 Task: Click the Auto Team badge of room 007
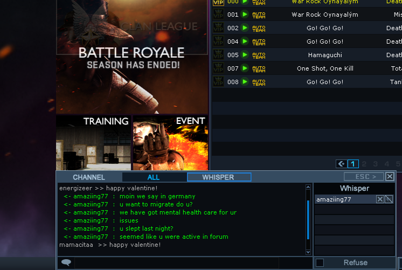coord(259,69)
